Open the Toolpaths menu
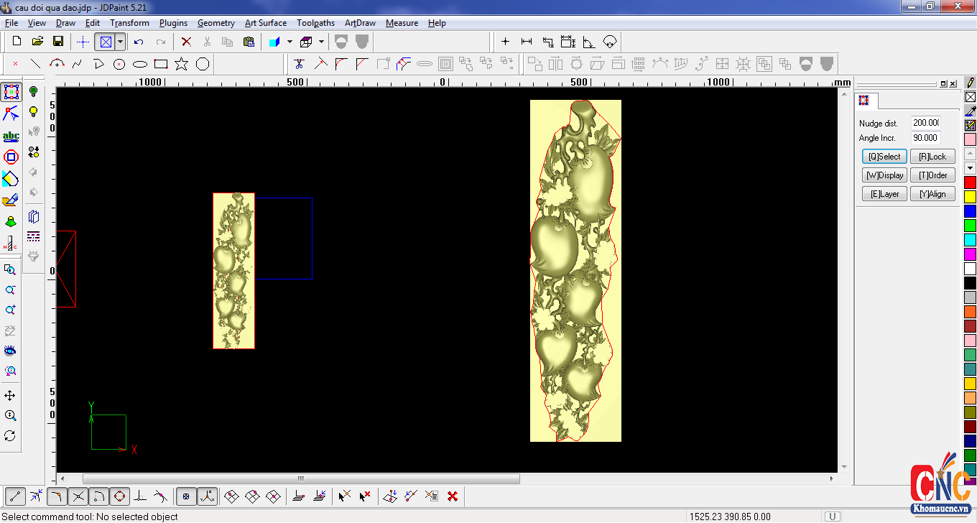The height and width of the screenshot is (523, 977). pyautogui.click(x=315, y=23)
